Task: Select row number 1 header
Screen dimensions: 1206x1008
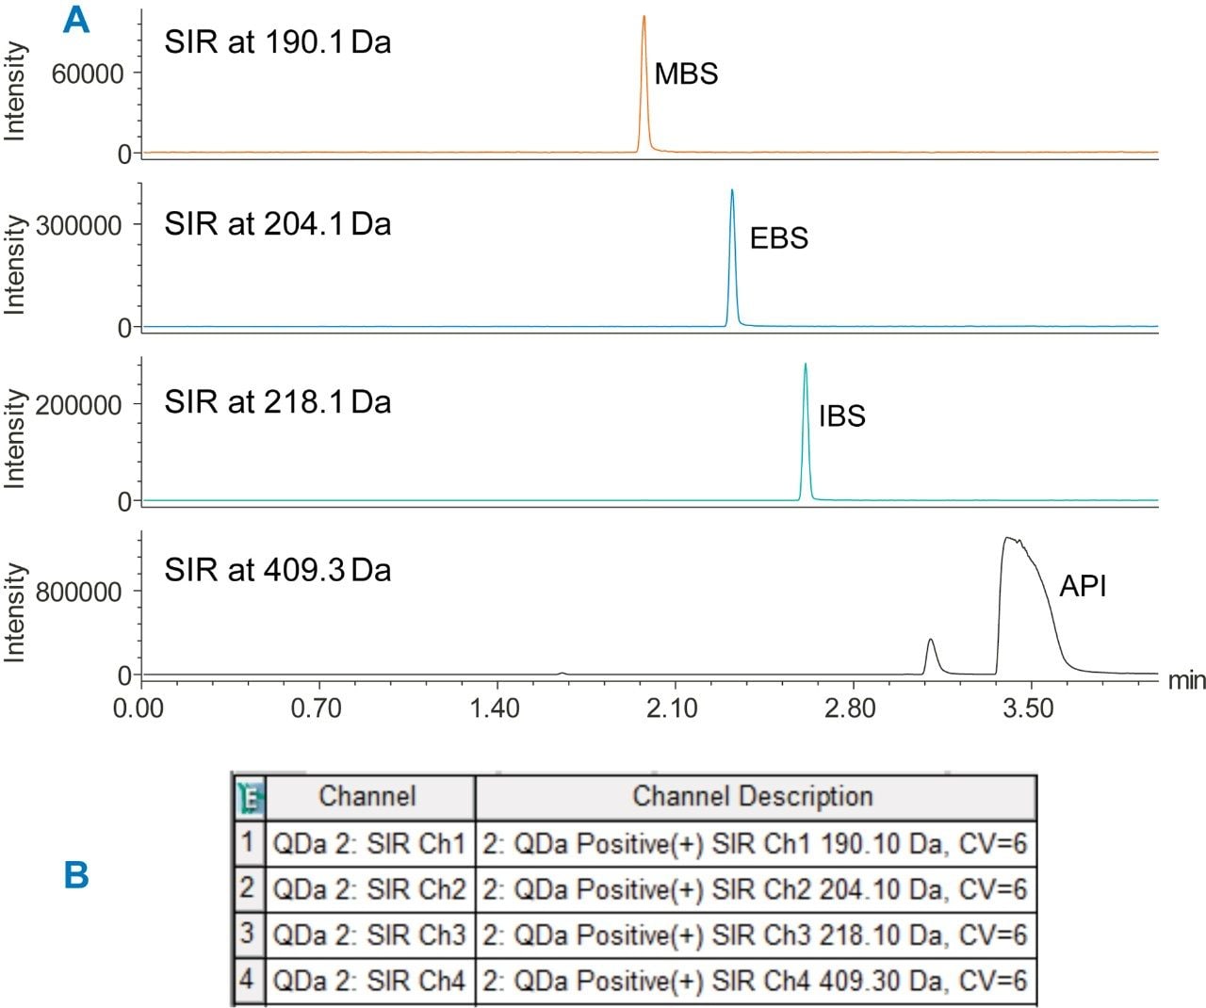Action: pos(248,841)
